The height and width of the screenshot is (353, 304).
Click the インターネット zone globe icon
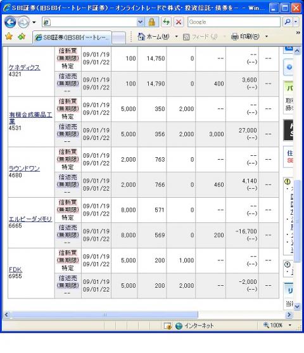(179, 326)
